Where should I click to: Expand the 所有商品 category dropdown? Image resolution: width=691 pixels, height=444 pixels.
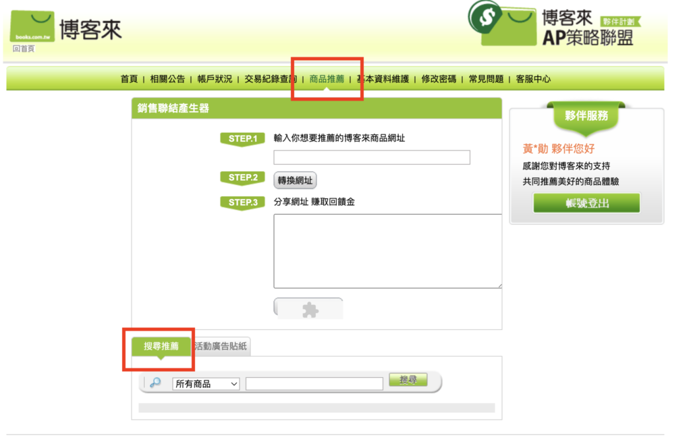point(206,383)
